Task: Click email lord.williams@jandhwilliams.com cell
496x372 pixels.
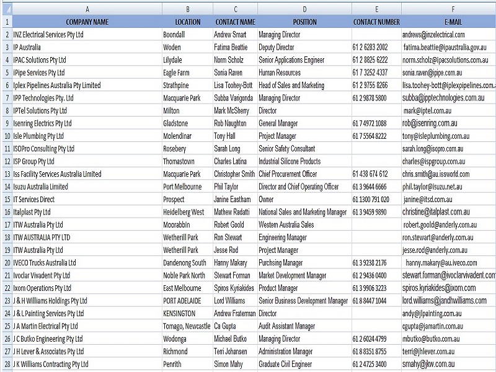Action: [448, 301]
